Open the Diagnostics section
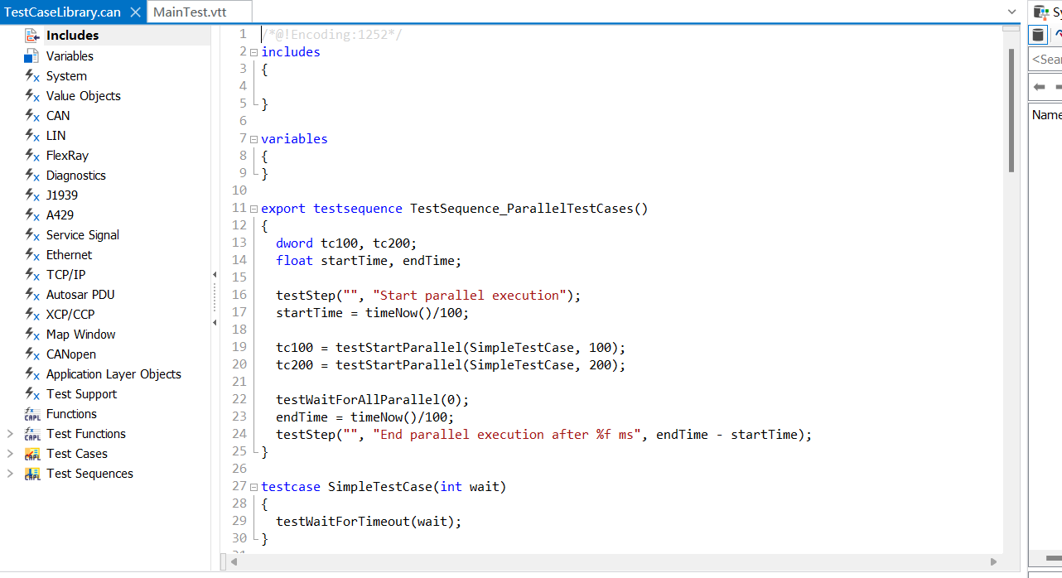Screen dimensions: 1062x578 (x=77, y=175)
